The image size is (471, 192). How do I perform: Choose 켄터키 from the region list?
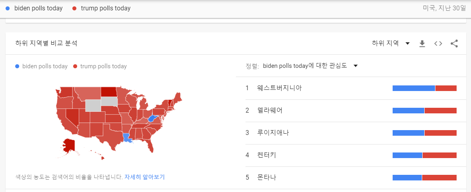(267, 155)
